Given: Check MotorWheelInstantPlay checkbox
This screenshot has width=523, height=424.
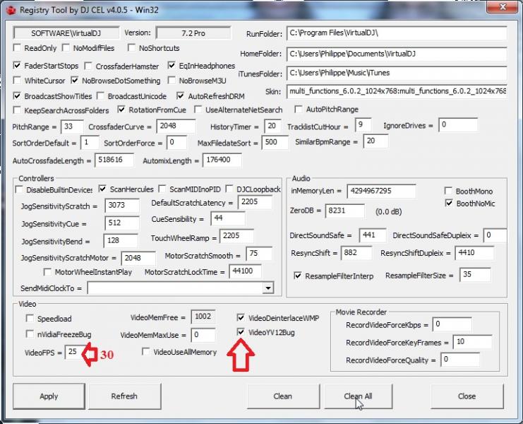Looking at the screenshot, I should pos(47,272).
